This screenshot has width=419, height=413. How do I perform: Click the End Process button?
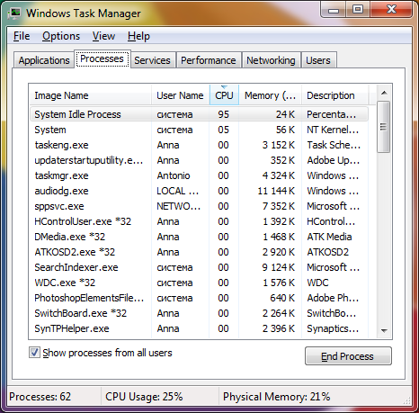click(348, 356)
